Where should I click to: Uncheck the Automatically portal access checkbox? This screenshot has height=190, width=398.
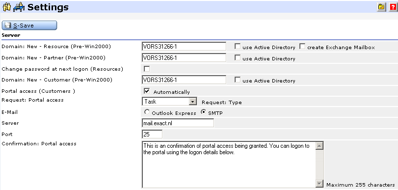(x=147, y=91)
